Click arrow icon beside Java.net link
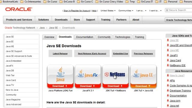Viewport: 192px width, 108px height. [x=168, y=106]
